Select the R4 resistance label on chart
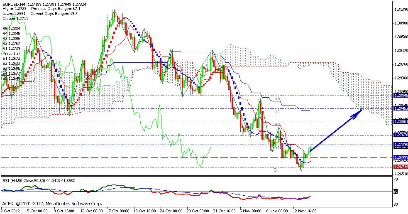408x214 pixels. pyautogui.click(x=278, y=112)
